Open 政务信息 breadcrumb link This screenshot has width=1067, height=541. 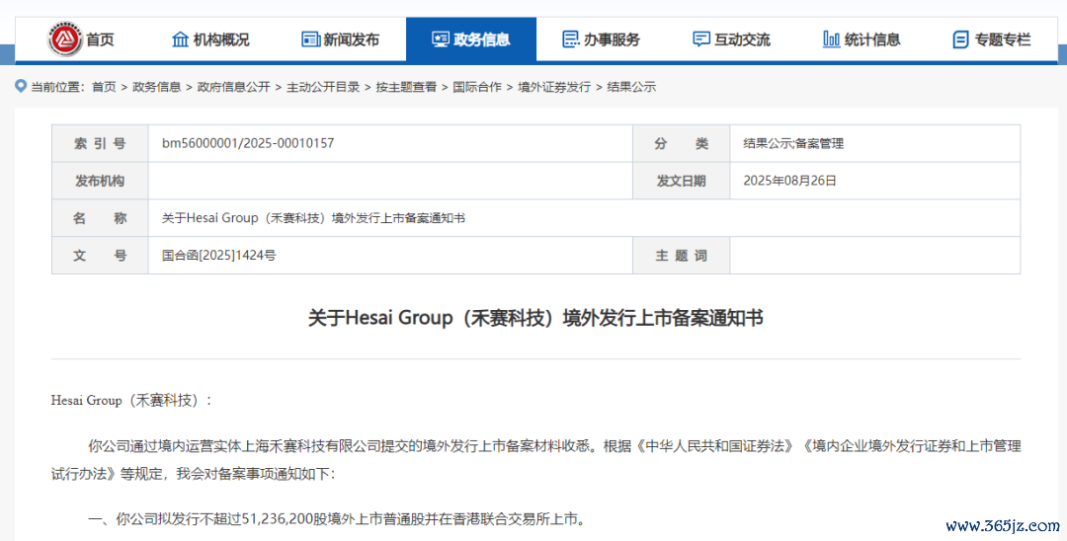pyautogui.click(x=156, y=87)
